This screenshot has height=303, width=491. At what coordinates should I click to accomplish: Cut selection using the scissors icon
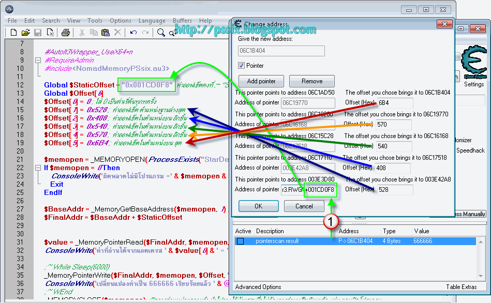tap(81, 32)
